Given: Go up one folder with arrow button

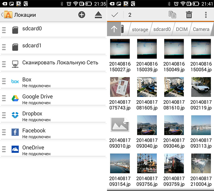Looking at the screenshot, I should (114, 29).
